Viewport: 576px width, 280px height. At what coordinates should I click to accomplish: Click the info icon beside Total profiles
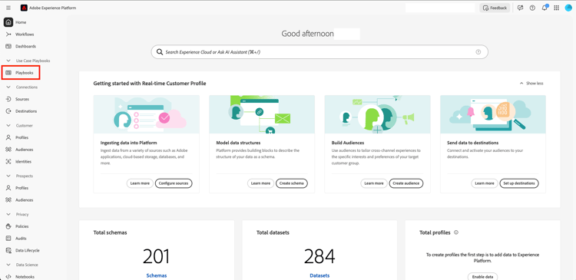click(456, 232)
